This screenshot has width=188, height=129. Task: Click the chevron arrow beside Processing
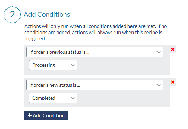pos(72,65)
